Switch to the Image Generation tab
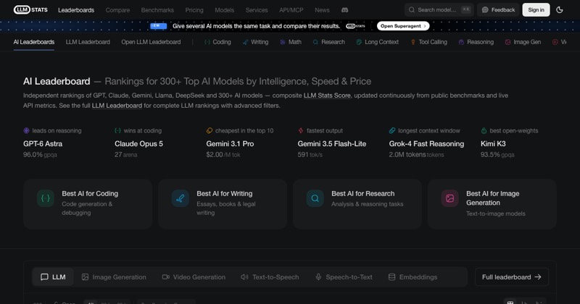 pos(114,277)
